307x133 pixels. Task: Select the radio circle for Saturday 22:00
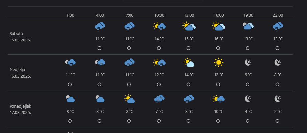coord(278,48)
